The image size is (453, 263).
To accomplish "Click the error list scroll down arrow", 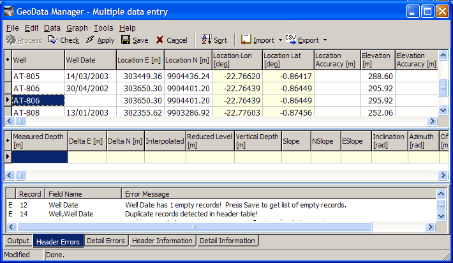I will tap(441, 216).
